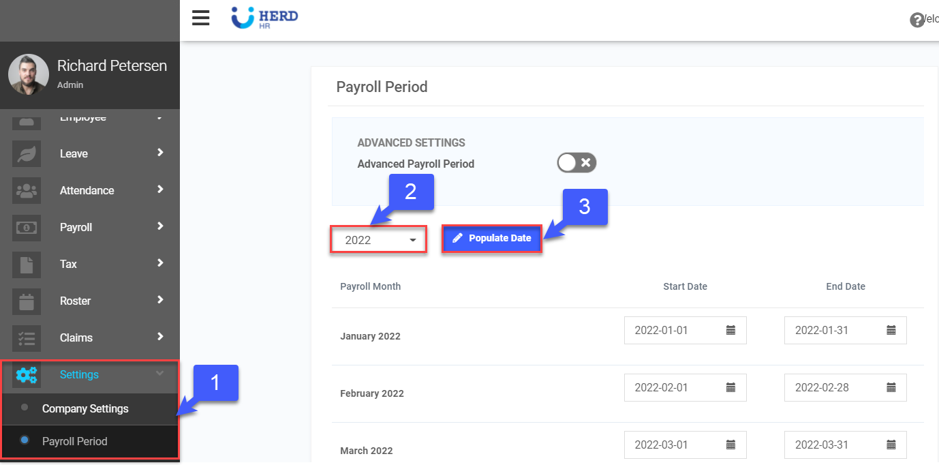Click the Settings gear icon
This screenshot has height=465, width=939.
point(27,374)
